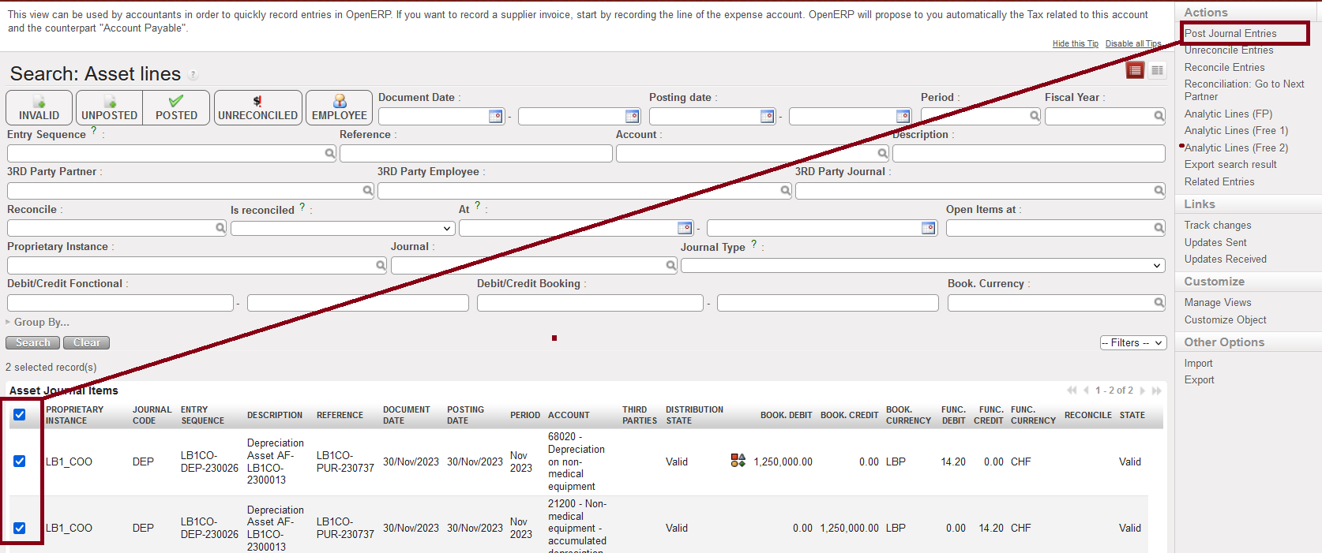Uncheck the 68020 Depreciation row checkbox
Viewport: 1322px width, 553px height.
pyautogui.click(x=20, y=461)
